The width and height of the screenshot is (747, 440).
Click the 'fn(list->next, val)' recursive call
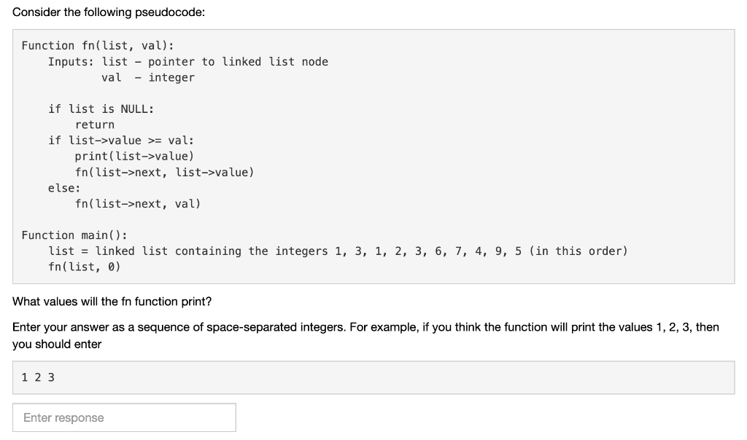coord(138,203)
